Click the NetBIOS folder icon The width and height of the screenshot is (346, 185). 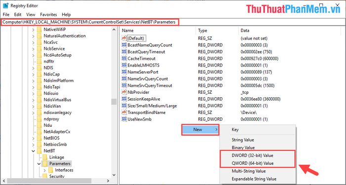[39, 138]
